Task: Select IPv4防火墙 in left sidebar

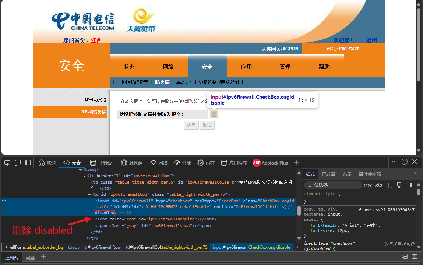Action: tap(95, 99)
